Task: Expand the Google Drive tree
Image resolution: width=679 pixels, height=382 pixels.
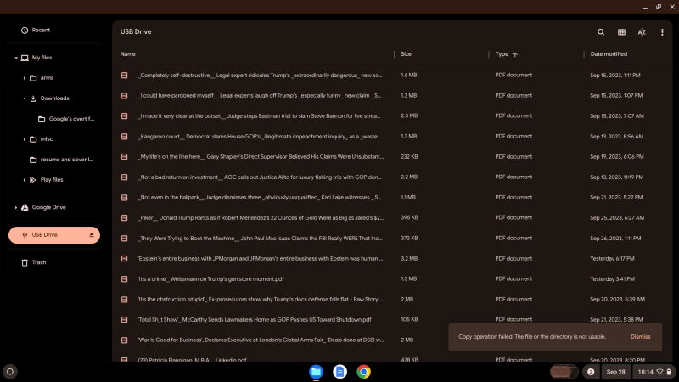Action: (x=16, y=207)
